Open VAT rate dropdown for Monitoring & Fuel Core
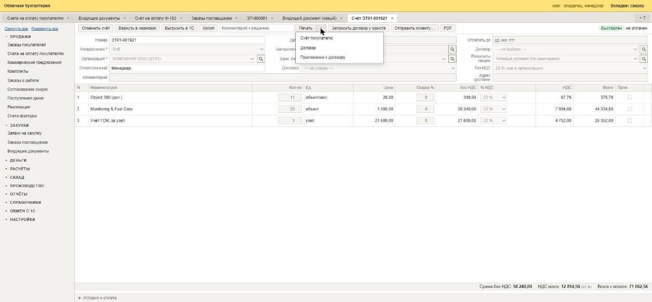 coord(493,109)
